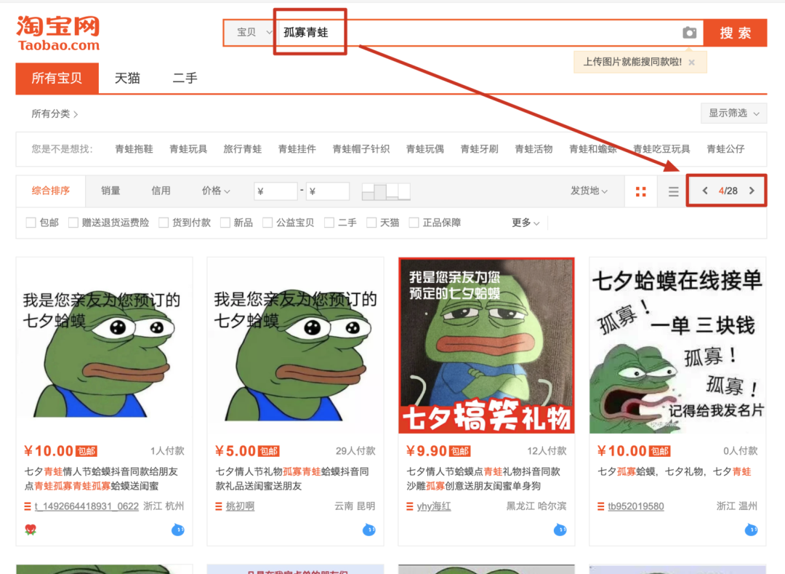Open Wangwang chat for 温州 seller item
This screenshot has height=574, width=785.
click(751, 530)
